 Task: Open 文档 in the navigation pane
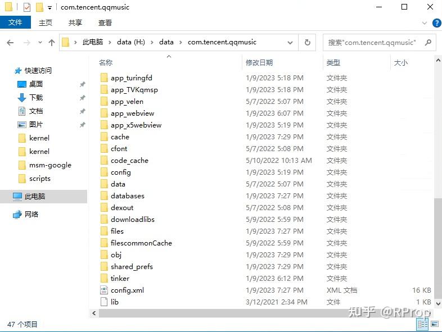36,111
